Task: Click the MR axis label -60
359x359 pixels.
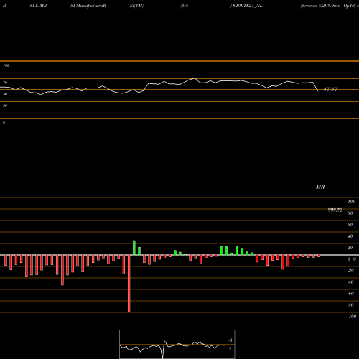Action: pos(350,294)
